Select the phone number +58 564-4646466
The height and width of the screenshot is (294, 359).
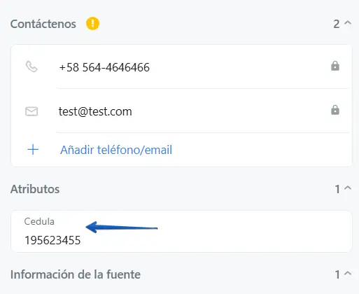(x=104, y=67)
